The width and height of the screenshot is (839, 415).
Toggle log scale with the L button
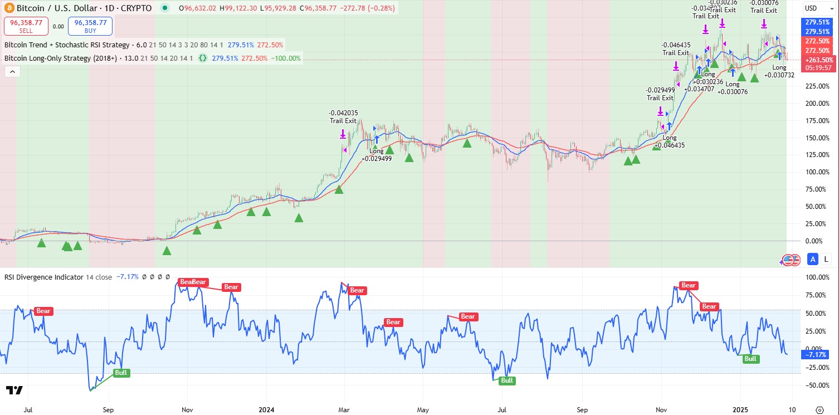[826, 259]
